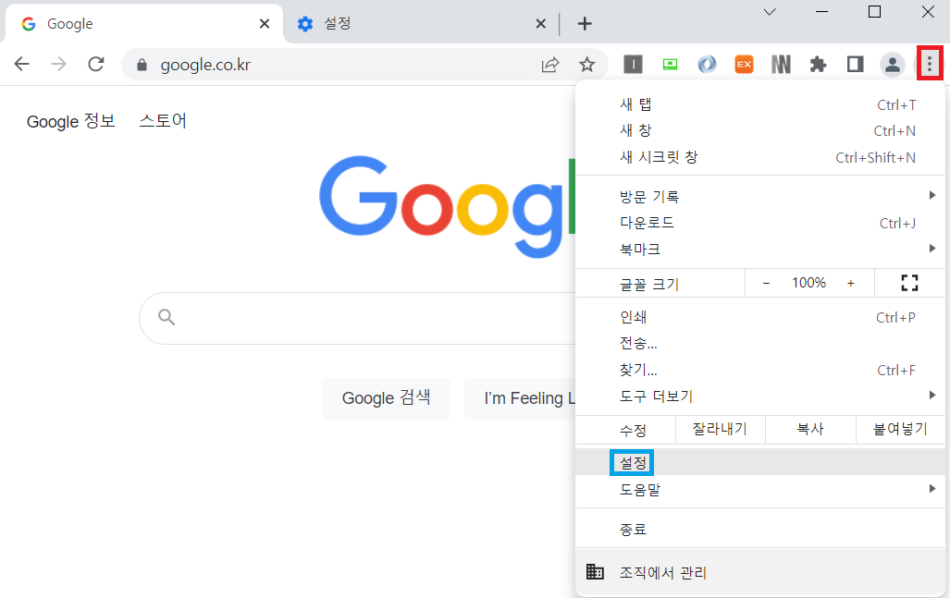This screenshot has width=950, height=598.
Task: Open the orange EX extension
Action: 744,64
